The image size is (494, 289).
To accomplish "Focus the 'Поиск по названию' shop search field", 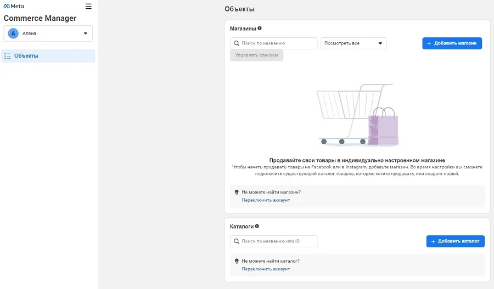I will [278, 43].
